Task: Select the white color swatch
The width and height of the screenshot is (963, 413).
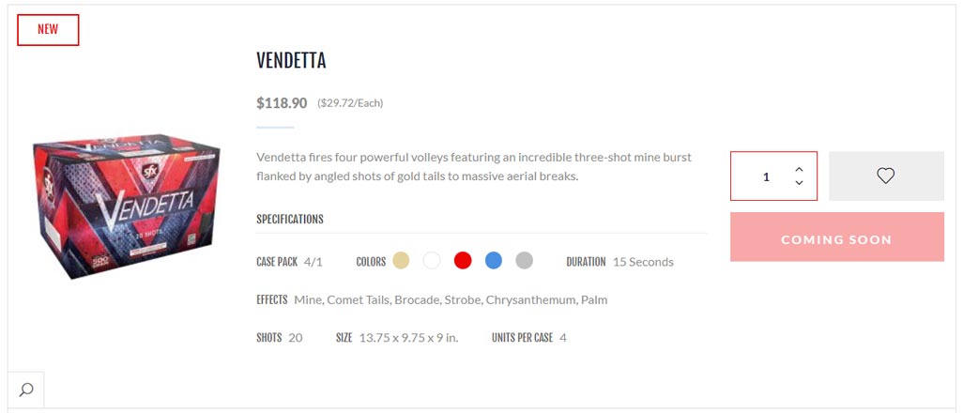Action: click(x=432, y=261)
